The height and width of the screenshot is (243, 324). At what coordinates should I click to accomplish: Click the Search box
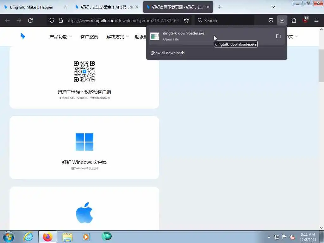(224, 21)
